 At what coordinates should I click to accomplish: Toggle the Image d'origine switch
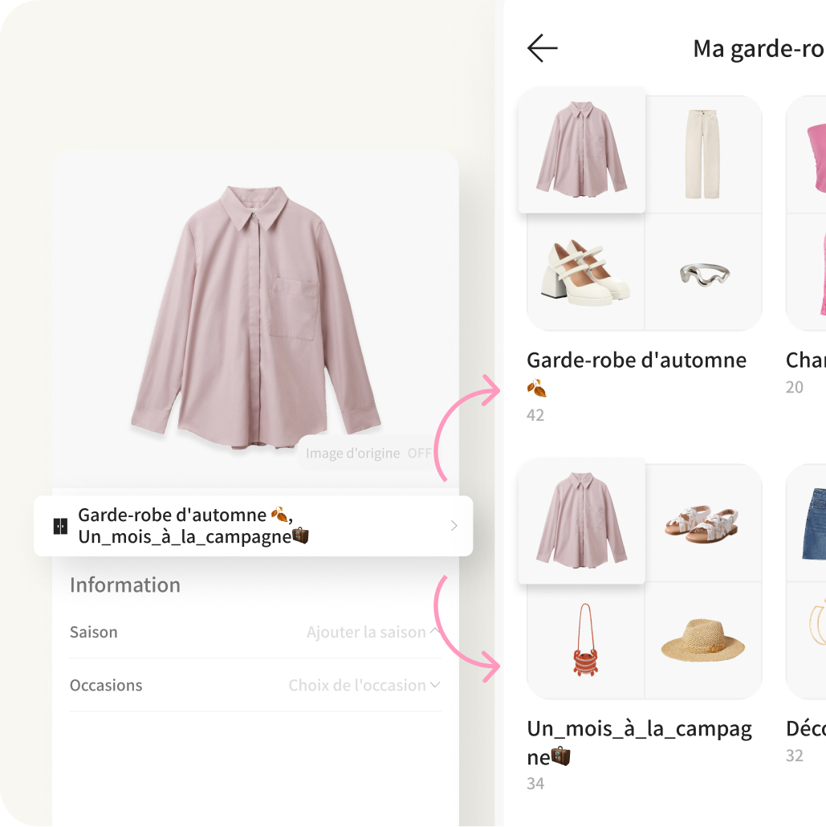coord(419,454)
